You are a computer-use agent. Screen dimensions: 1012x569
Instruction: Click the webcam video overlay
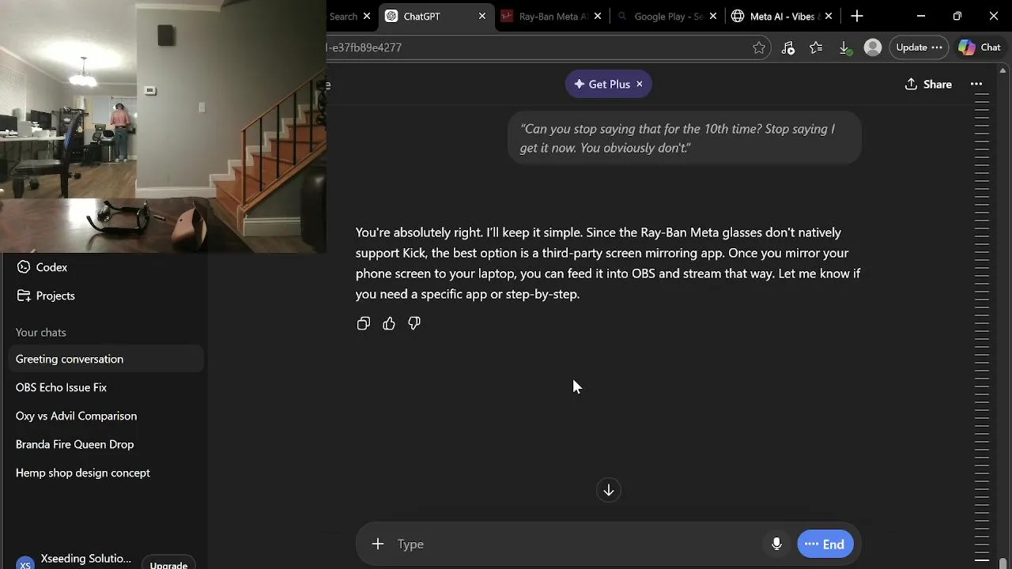coord(163,126)
